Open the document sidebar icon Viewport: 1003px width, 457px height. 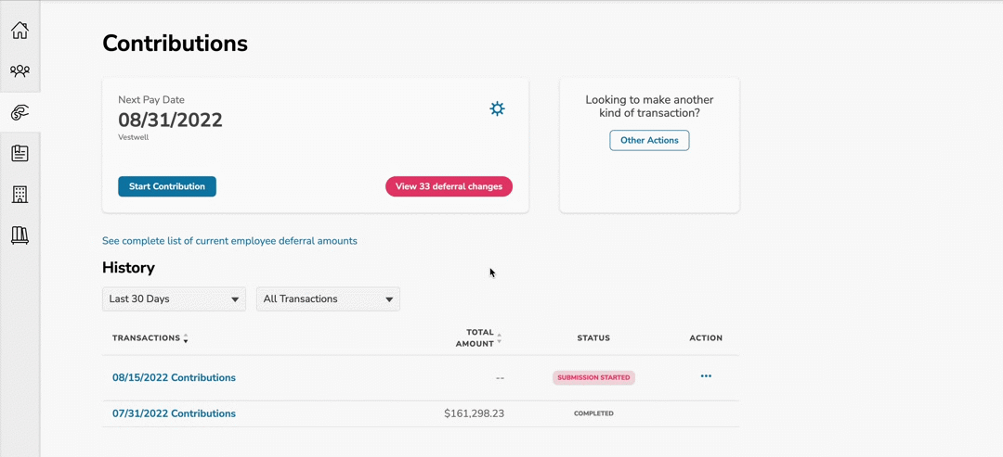click(x=20, y=153)
